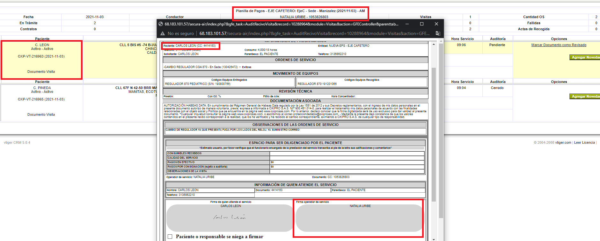Image resolution: width=600 pixels, height=241 pixels.
Task: Close the AuditRecivoVisita popup window
Action: [x=436, y=24]
